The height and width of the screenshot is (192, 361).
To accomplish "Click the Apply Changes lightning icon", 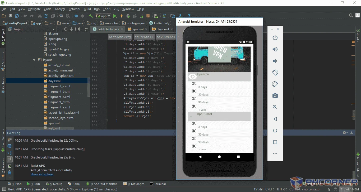I will (122, 16).
